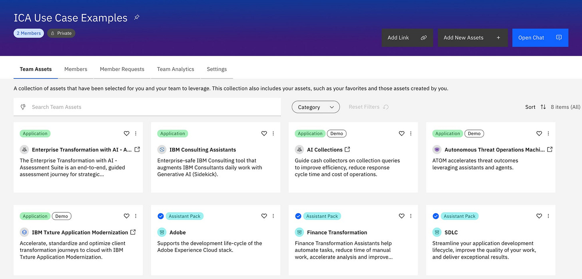
Task: Open the chat icon on Open Chat button
Action: point(559,37)
